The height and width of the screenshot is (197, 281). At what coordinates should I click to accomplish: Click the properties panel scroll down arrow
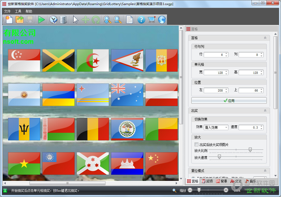(x=275, y=176)
